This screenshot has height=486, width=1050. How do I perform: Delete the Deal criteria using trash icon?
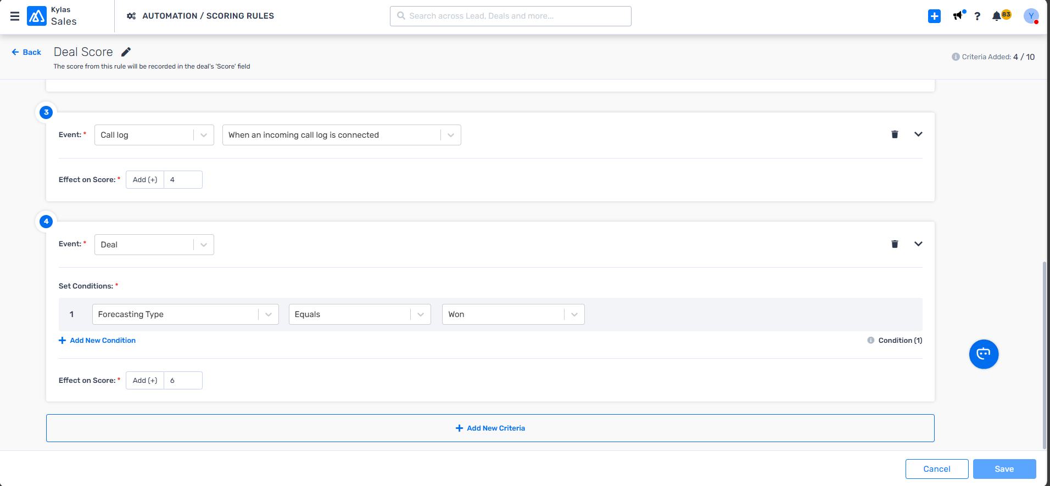(x=895, y=244)
